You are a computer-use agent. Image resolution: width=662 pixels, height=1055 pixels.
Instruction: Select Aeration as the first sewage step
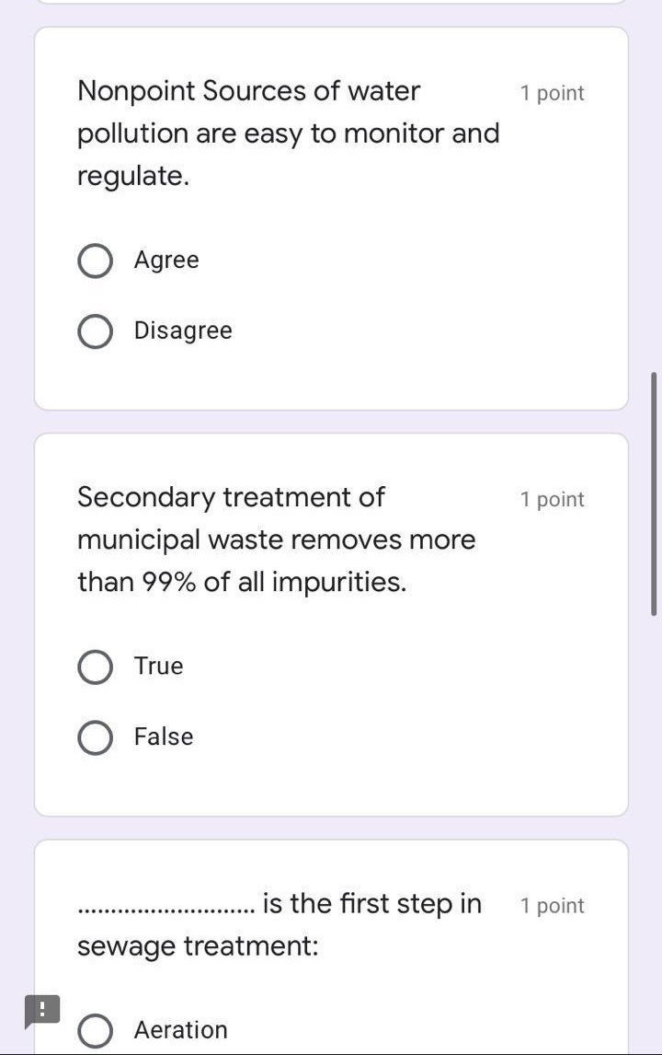pyautogui.click(x=95, y=1030)
